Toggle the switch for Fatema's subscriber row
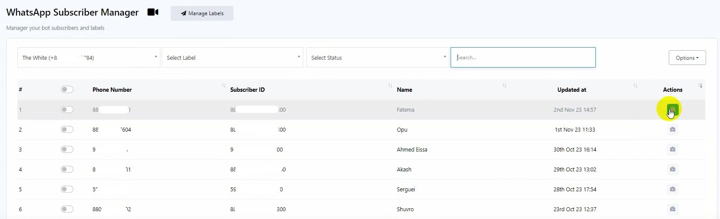Viewport: 720px width, 219px height. (67, 109)
